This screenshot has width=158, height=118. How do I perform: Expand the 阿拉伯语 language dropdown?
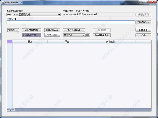(x=74, y=35)
